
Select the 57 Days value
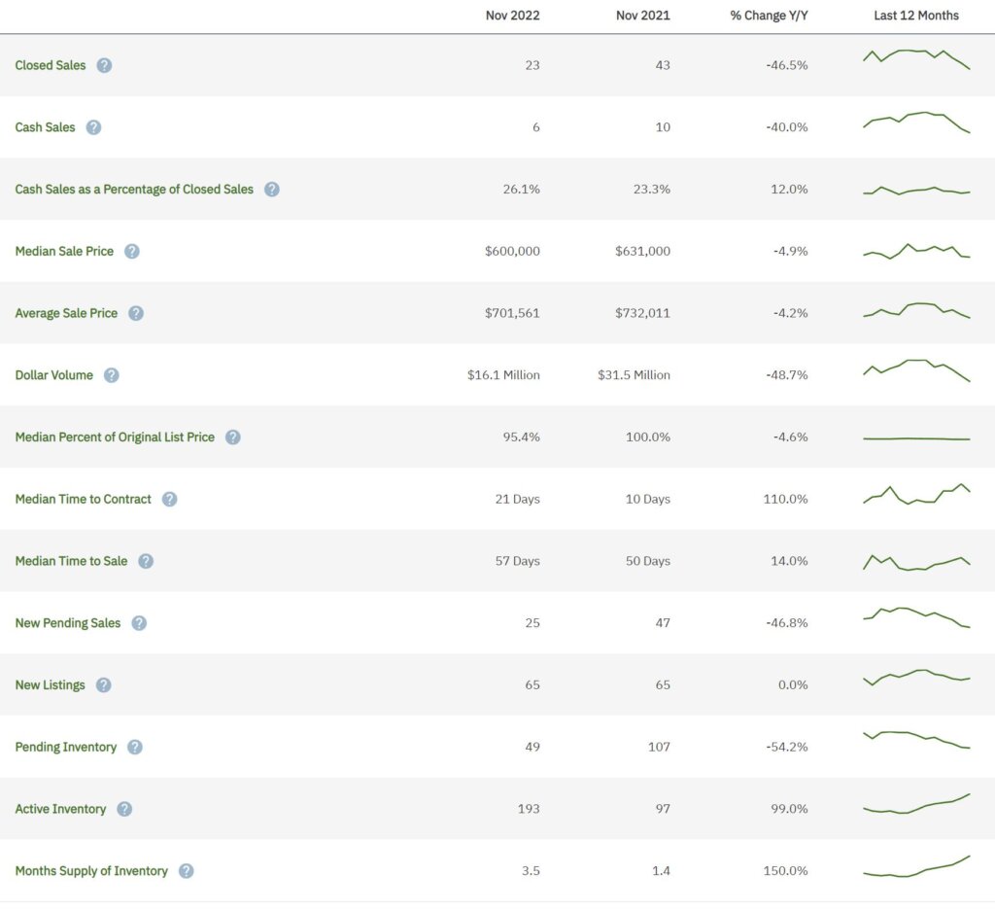click(x=517, y=561)
